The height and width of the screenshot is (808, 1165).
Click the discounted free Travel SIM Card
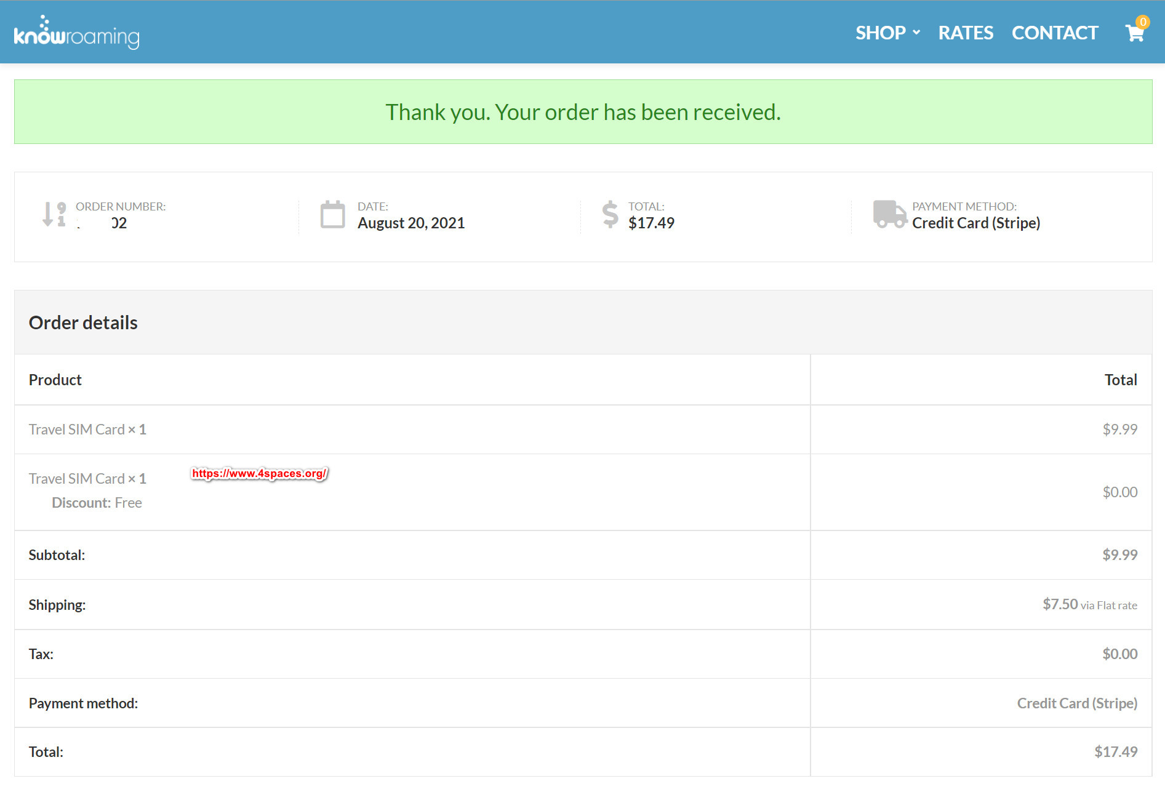[77, 479]
